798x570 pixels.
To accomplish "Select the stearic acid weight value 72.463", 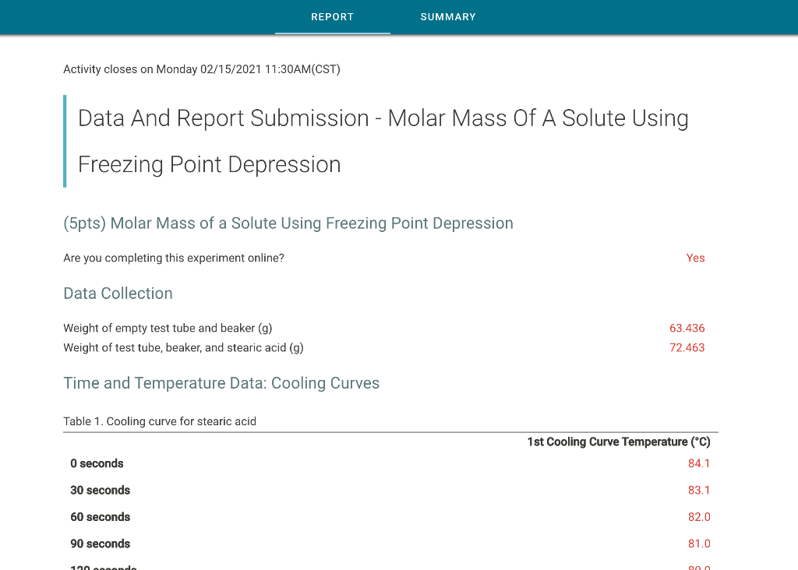I will (687, 347).
